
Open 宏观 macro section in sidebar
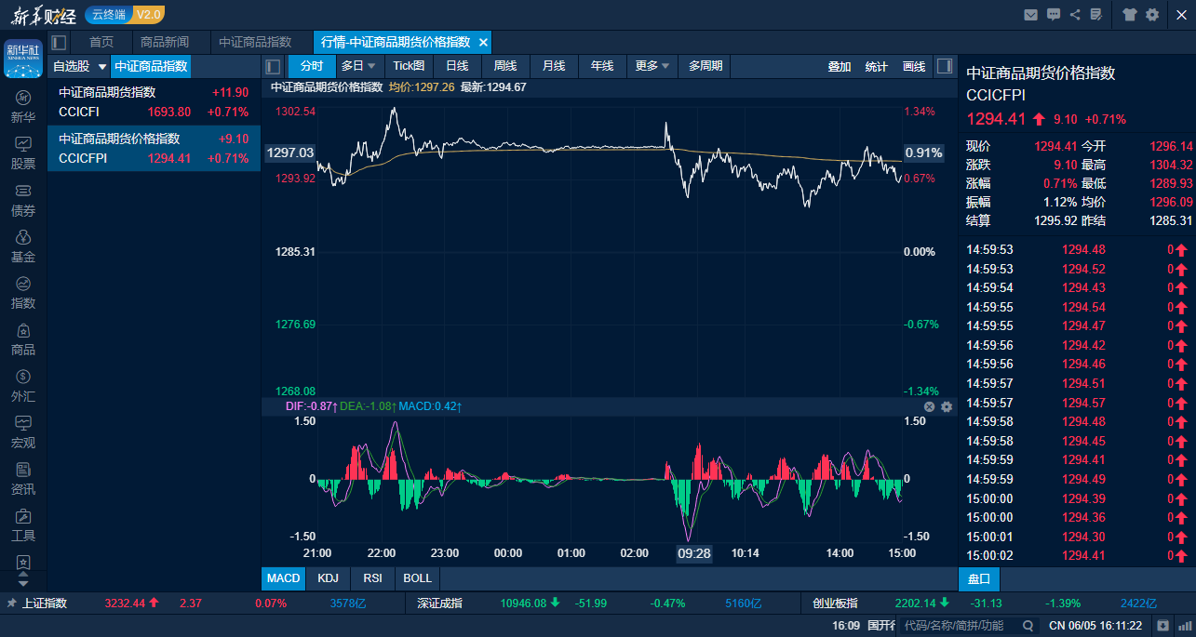[x=23, y=432]
